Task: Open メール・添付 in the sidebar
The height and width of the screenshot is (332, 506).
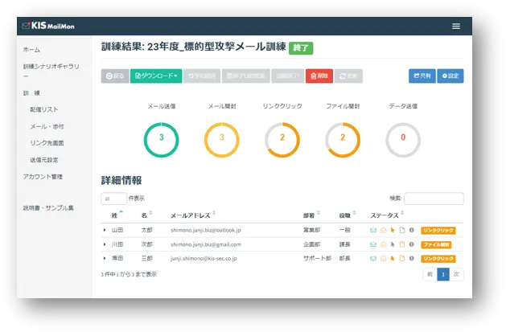Action: tap(47, 127)
